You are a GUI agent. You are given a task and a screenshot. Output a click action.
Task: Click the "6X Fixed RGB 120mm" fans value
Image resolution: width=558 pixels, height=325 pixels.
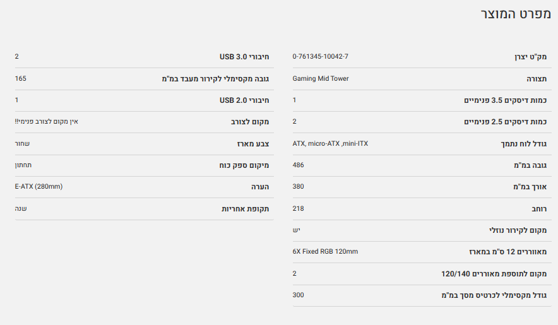[x=325, y=252]
